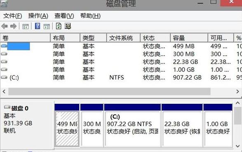The height and width of the screenshot is (152, 242).
Task: Click the green Refresh toolbar icon
Action: (59, 26)
